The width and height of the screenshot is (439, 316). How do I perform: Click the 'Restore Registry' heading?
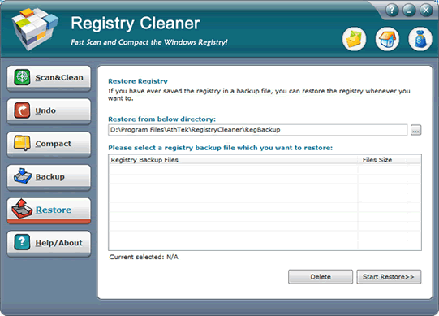pyautogui.click(x=138, y=81)
